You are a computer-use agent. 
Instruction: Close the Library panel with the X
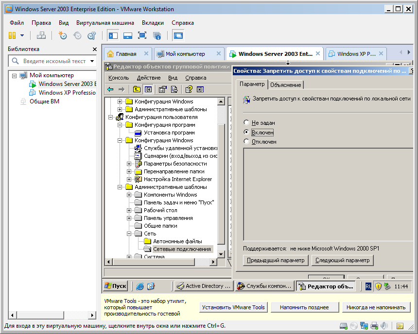pos(95,49)
